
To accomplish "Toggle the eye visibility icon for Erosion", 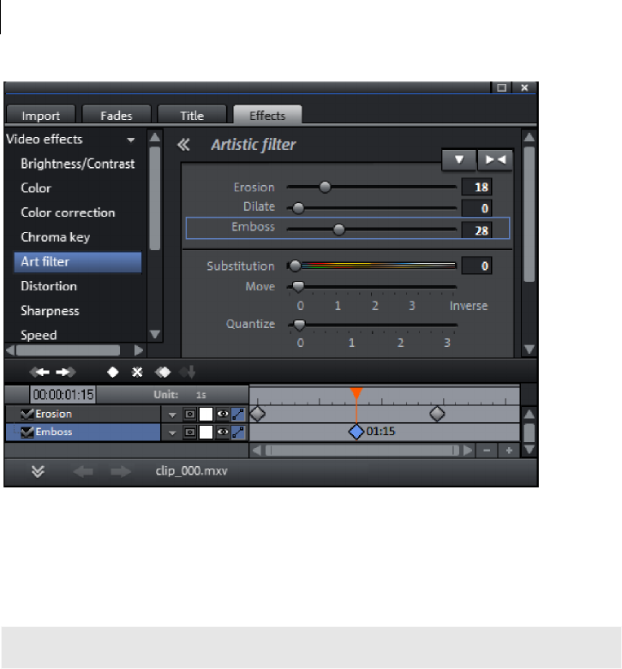I will [x=222, y=414].
